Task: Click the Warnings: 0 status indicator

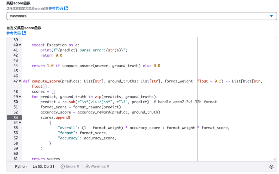Action: pos(97,166)
